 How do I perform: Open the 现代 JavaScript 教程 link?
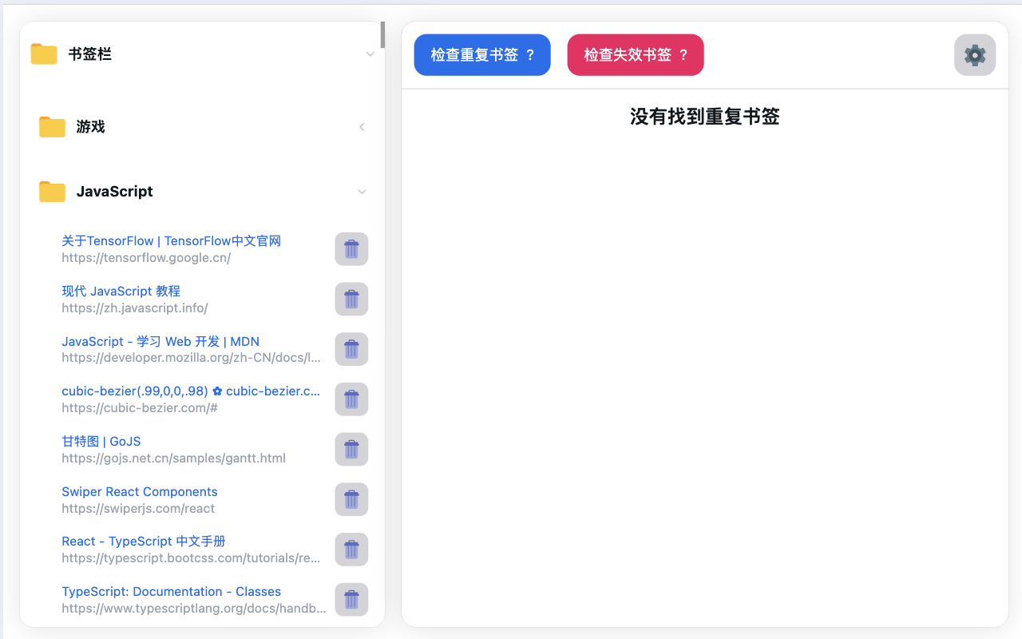(x=121, y=291)
